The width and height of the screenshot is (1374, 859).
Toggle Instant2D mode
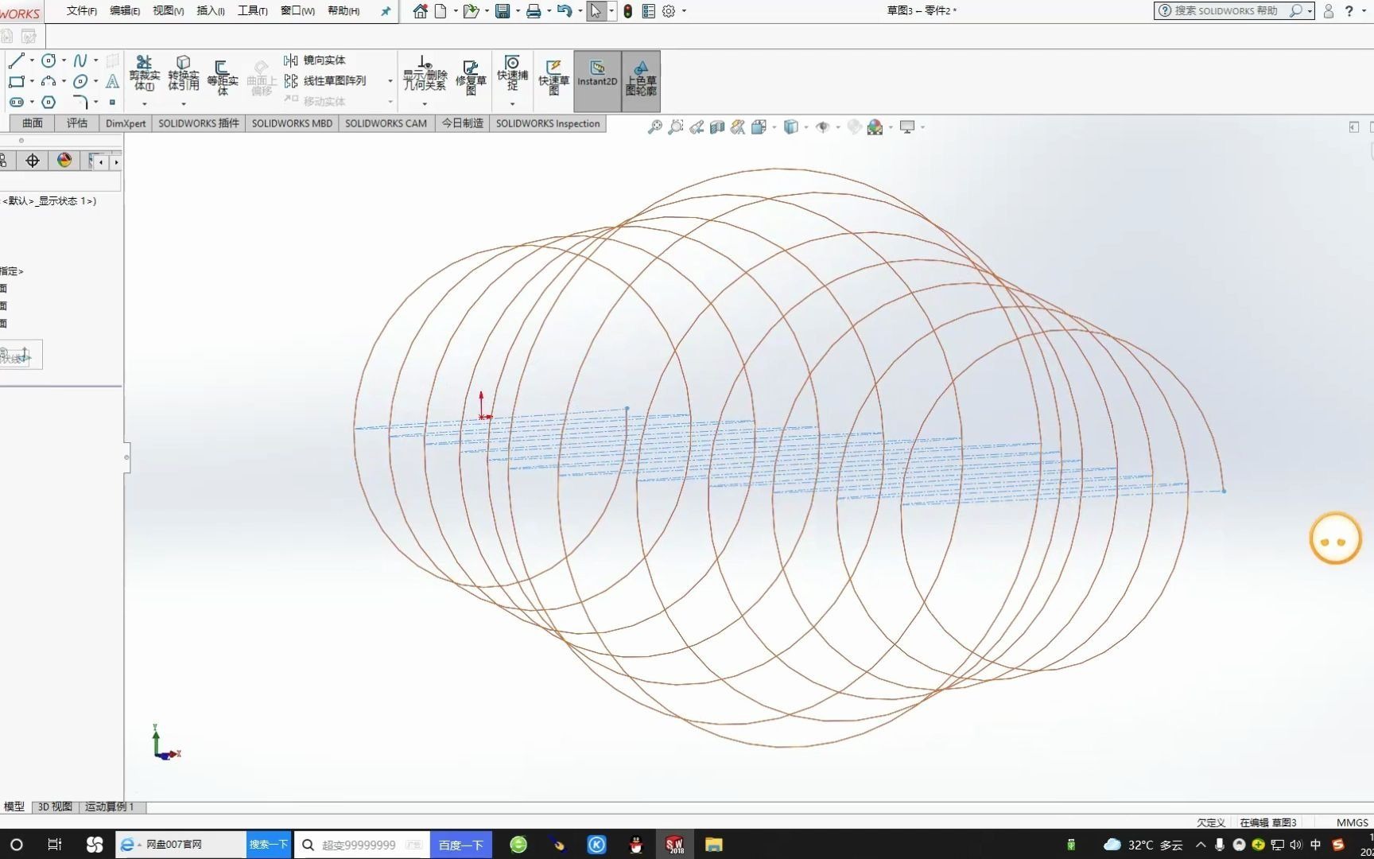596,80
